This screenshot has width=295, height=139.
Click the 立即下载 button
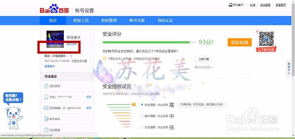(x=204, y=59)
